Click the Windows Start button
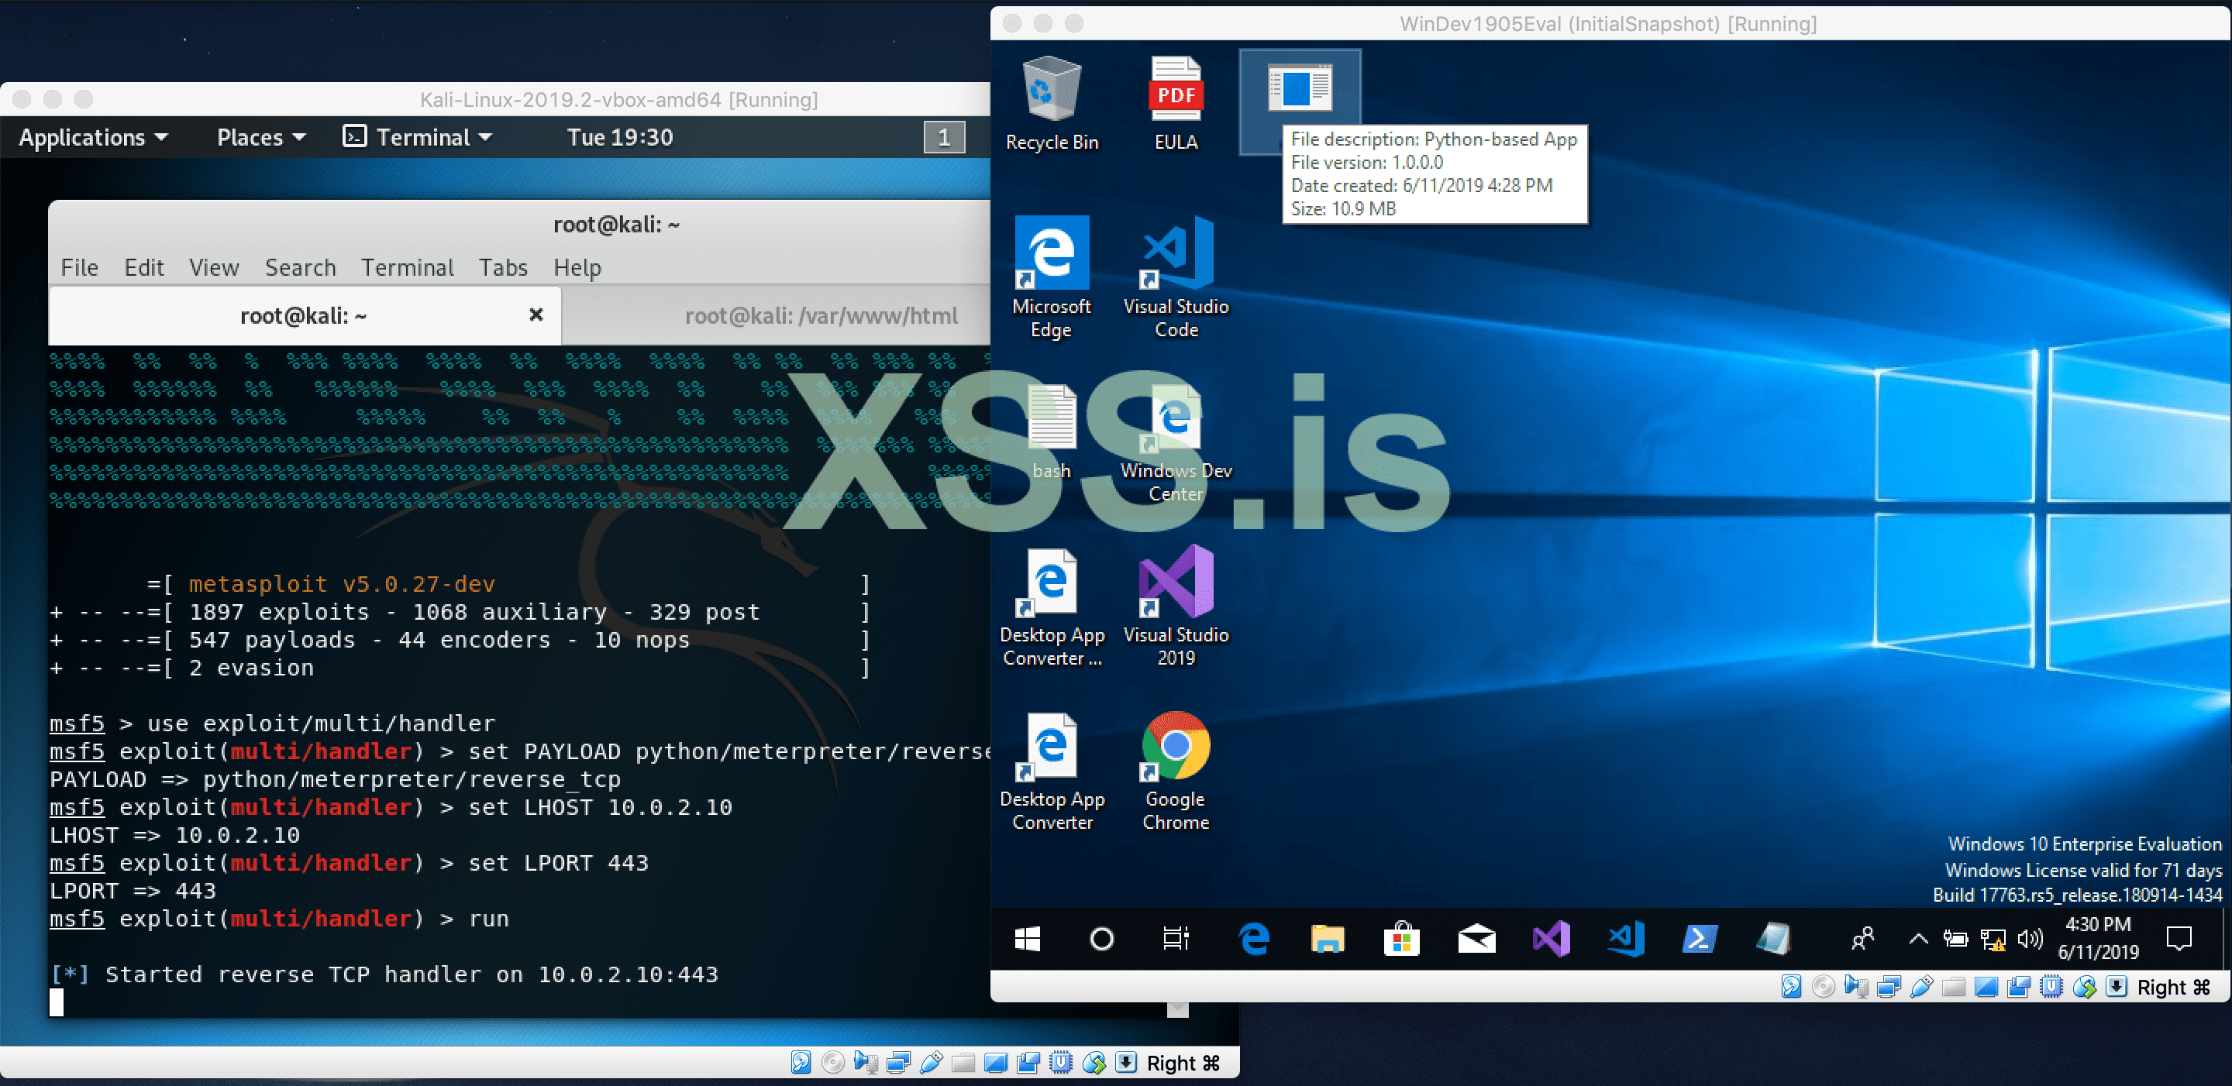The image size is (2232, 1086). (x=1027, y=939)
